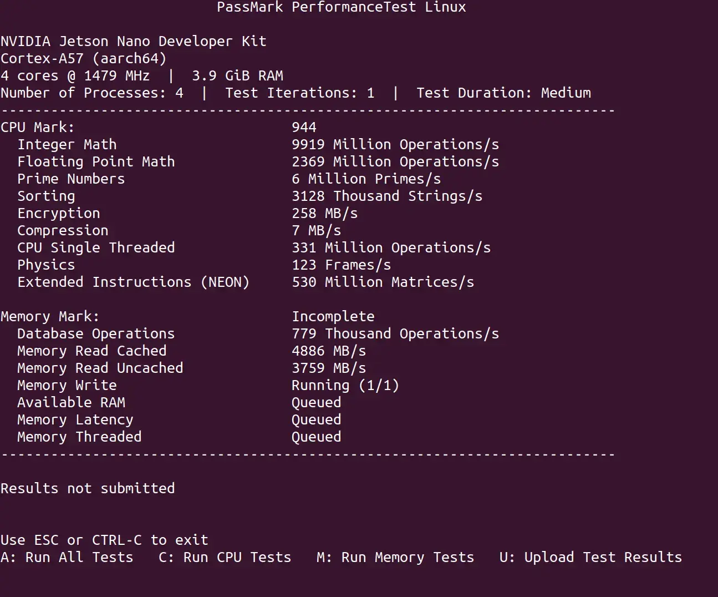This screenshot has width=718, height=597.
Task: Click the "Results not submitted" message
Action: click(x=88, y=488)
